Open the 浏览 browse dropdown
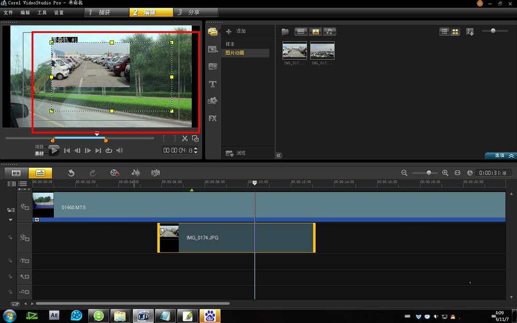The width and height of the screenshot is (517, 323). [x=236, y=153]
